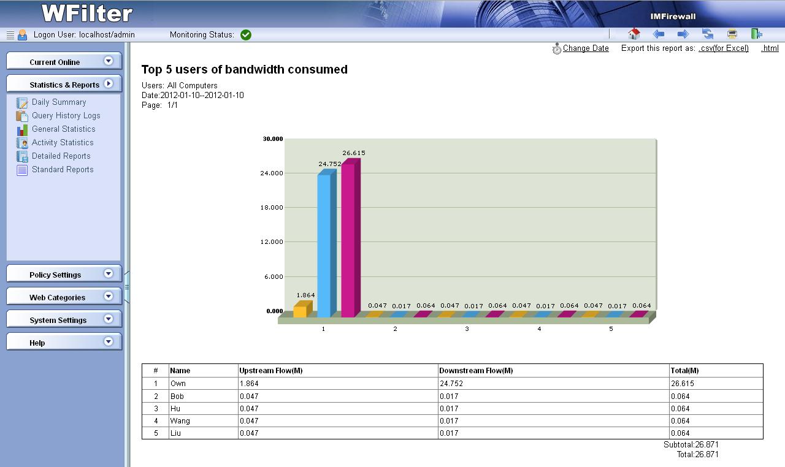Open Daily Summary from the sidebar
Image resolution: width=785 pixels, height=467 pixels.
click(59, 102)
